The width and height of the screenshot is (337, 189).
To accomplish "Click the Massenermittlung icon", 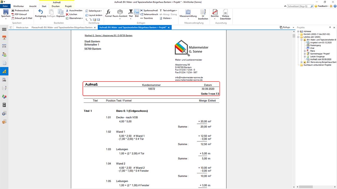I will [x=188, y=12].
